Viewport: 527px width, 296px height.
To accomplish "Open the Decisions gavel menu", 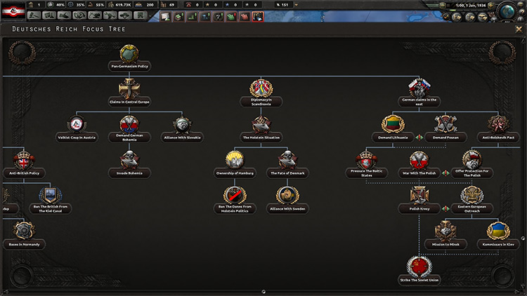I will 34,15.
